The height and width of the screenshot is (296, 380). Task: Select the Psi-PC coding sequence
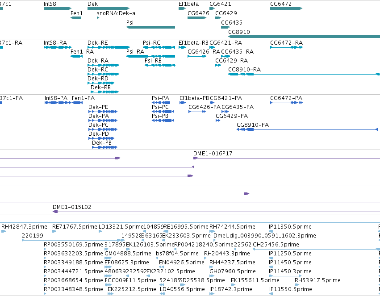tap(163, 112)
